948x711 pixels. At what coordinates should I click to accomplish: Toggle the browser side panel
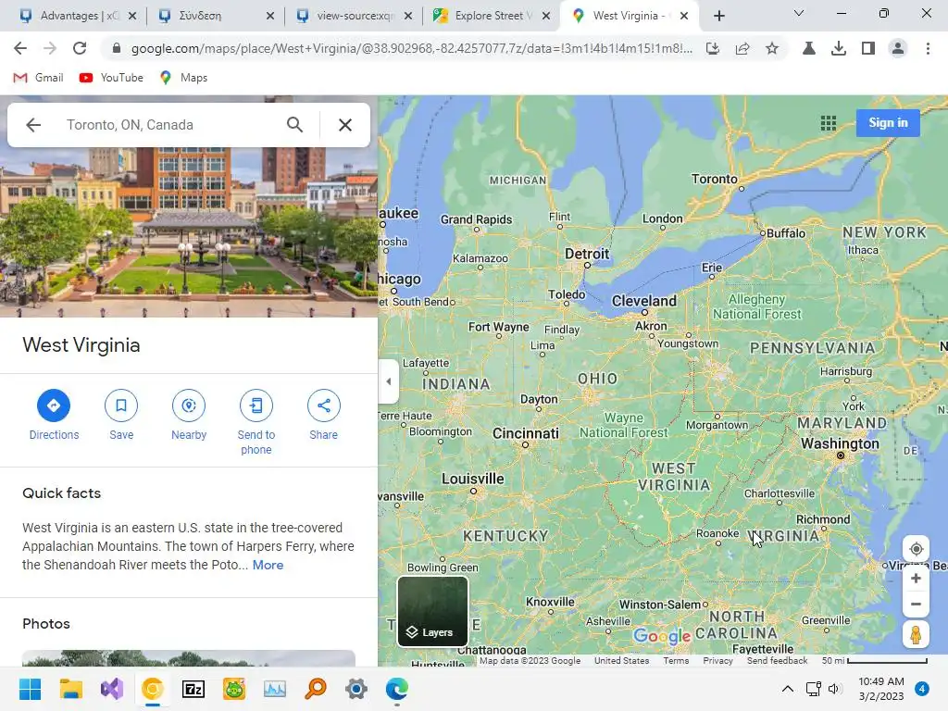868,48
